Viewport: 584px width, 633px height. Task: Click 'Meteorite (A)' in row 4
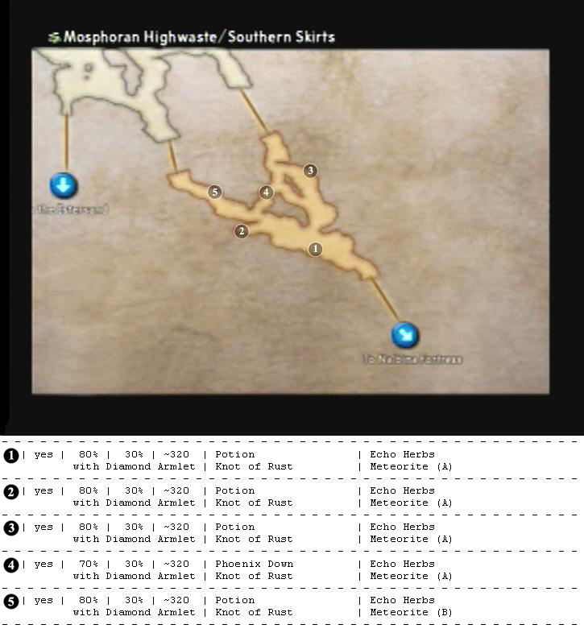pos(411,576)
